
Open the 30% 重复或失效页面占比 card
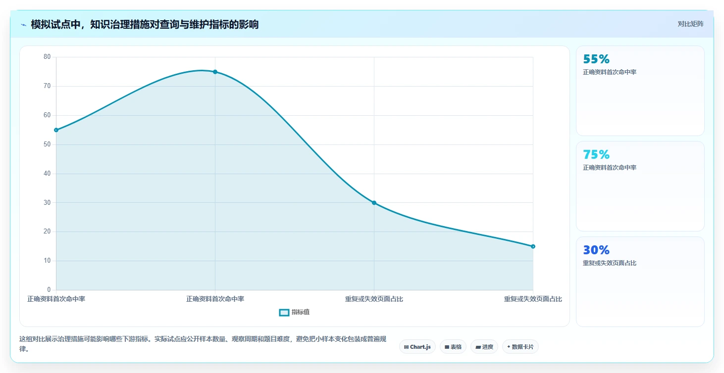coord(640,281)
